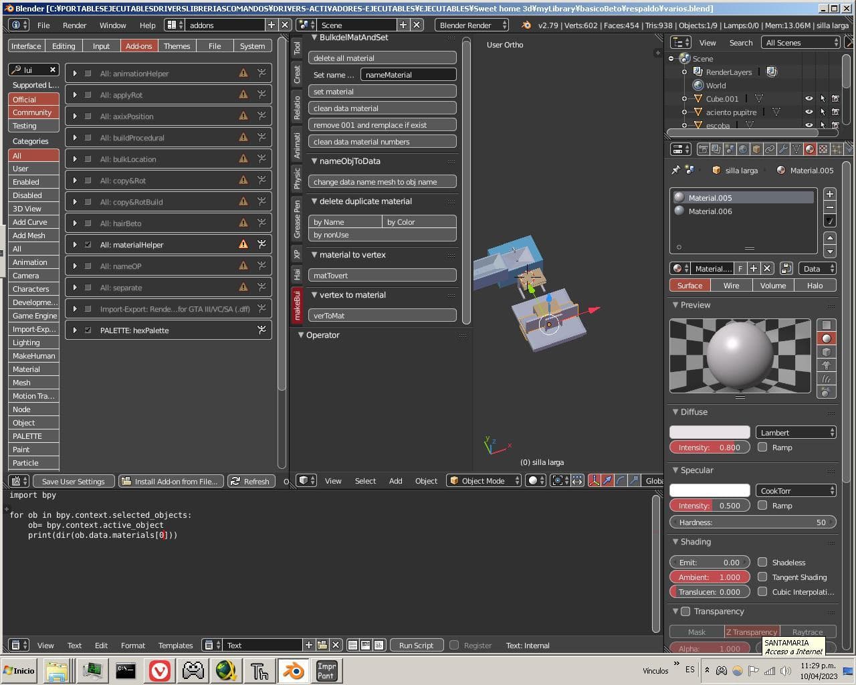Click the Run Script button
Image resolution: width=856 pixels, height=685 pixels.
coord(416,645)
